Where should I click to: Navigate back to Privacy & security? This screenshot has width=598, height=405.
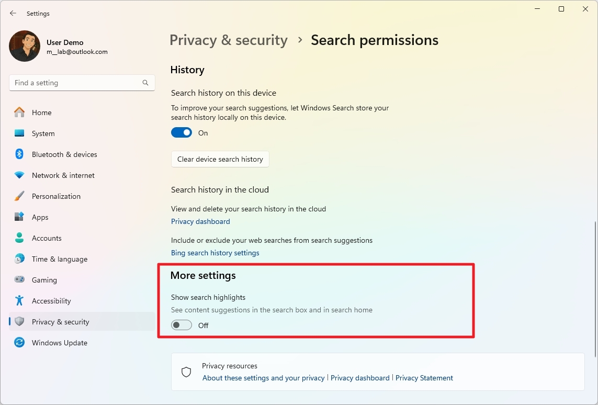pos(229,40)
